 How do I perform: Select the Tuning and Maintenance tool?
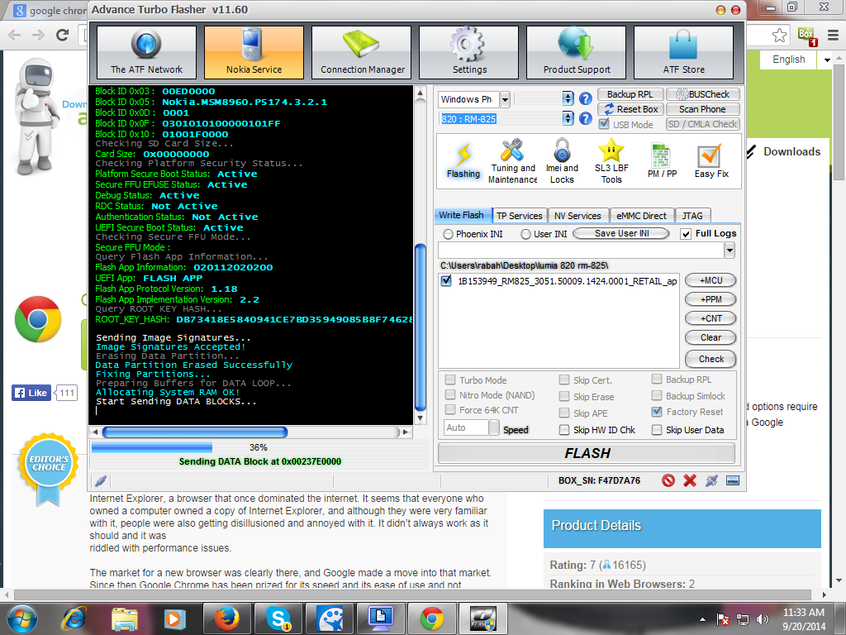[513, 160]
